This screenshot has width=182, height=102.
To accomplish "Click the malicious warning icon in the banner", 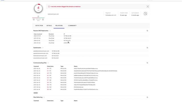I will (49, 7).
